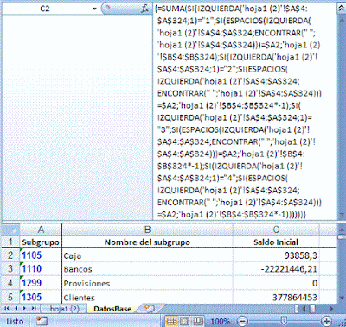Screen dimensions: 346x327
Task: Switch to the DatosBase sheet tab
Action: tap(112, 309)
